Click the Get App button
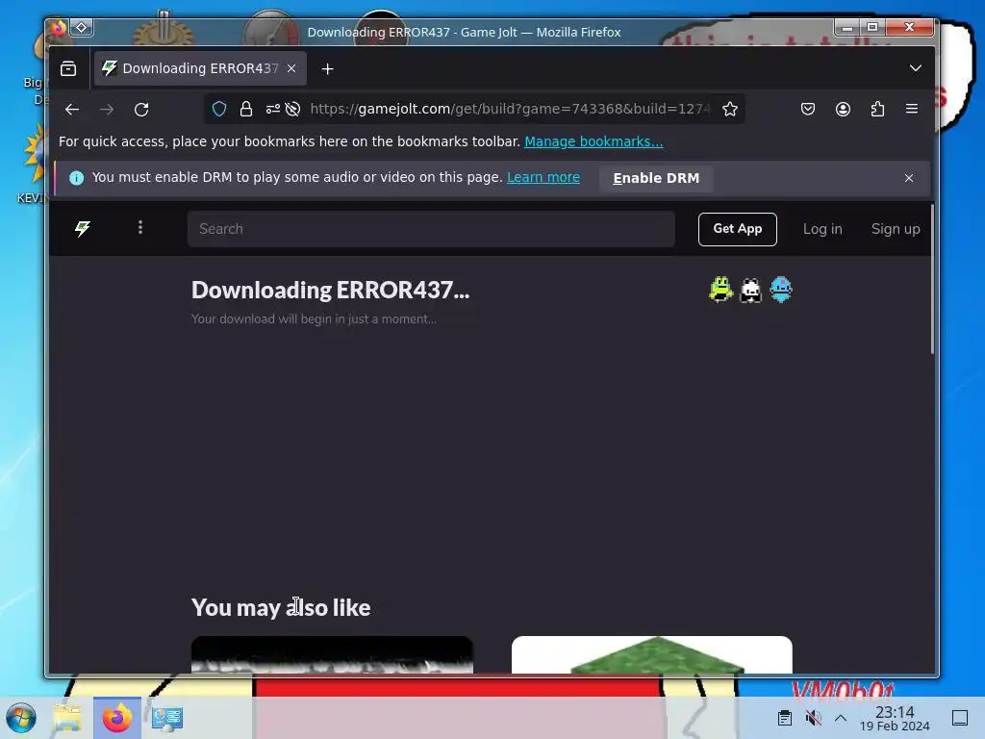985x739 pixels. click(x=738, y=229)
